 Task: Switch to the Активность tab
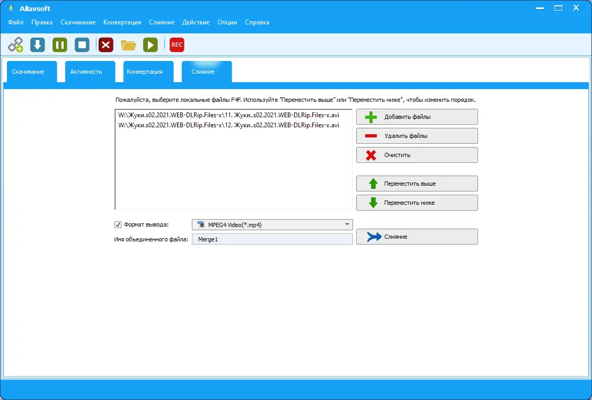coord(90,72)
